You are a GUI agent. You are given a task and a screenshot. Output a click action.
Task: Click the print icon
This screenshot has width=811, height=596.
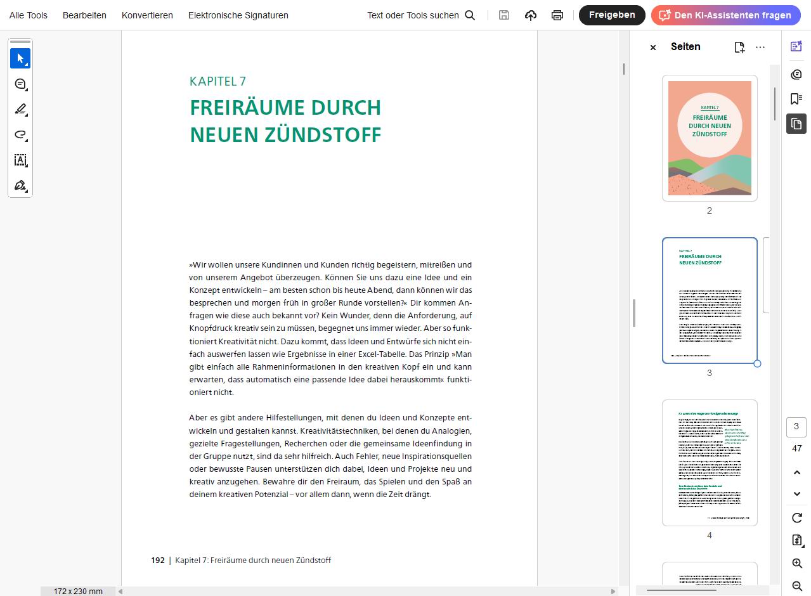click(x=557, y=15)
